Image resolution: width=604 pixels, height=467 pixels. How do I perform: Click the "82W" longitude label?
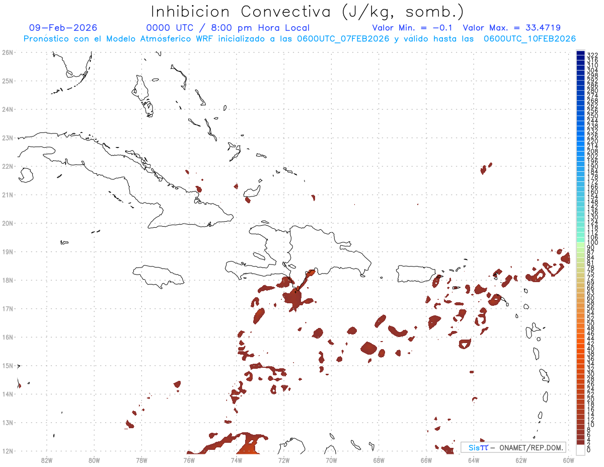click(x=46, y=459)
